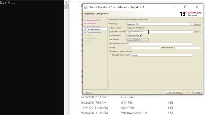Click the CONF File row in Explorer

pos(127,108)
